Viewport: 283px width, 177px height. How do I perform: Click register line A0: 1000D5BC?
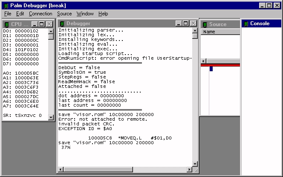tap(21, 73)
